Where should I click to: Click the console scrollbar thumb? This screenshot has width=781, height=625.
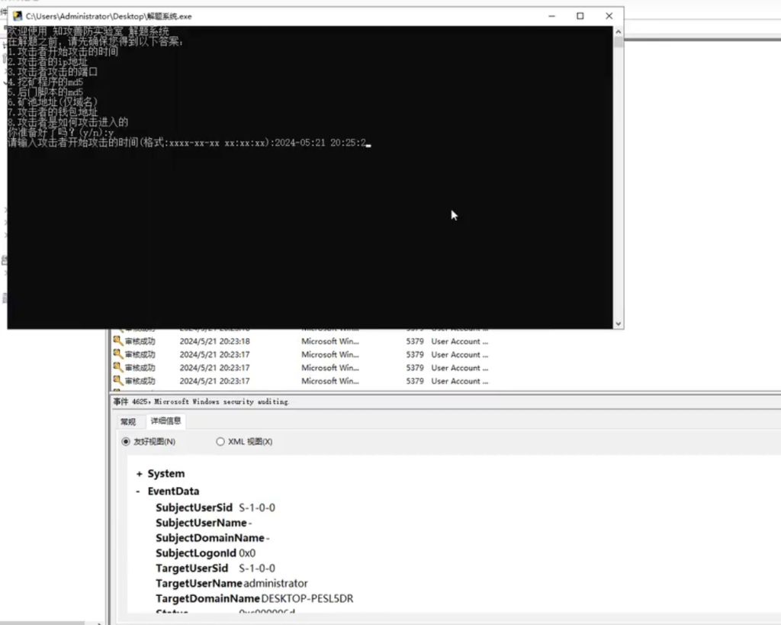pos(618,43)
